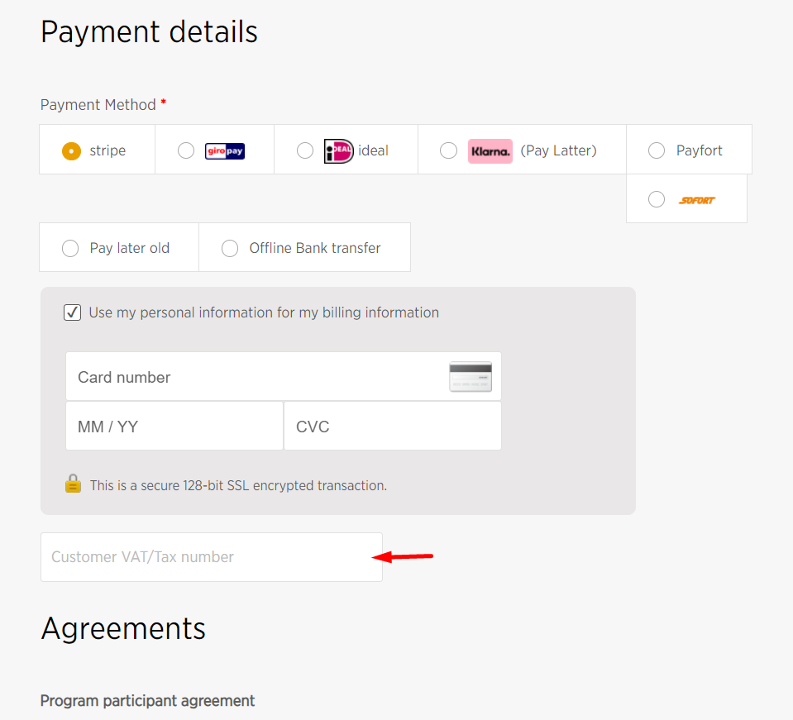Select the giropay payment radio button
Viewport: 793px width, 720px height.
pyautogui.click(x=186, y=150)
